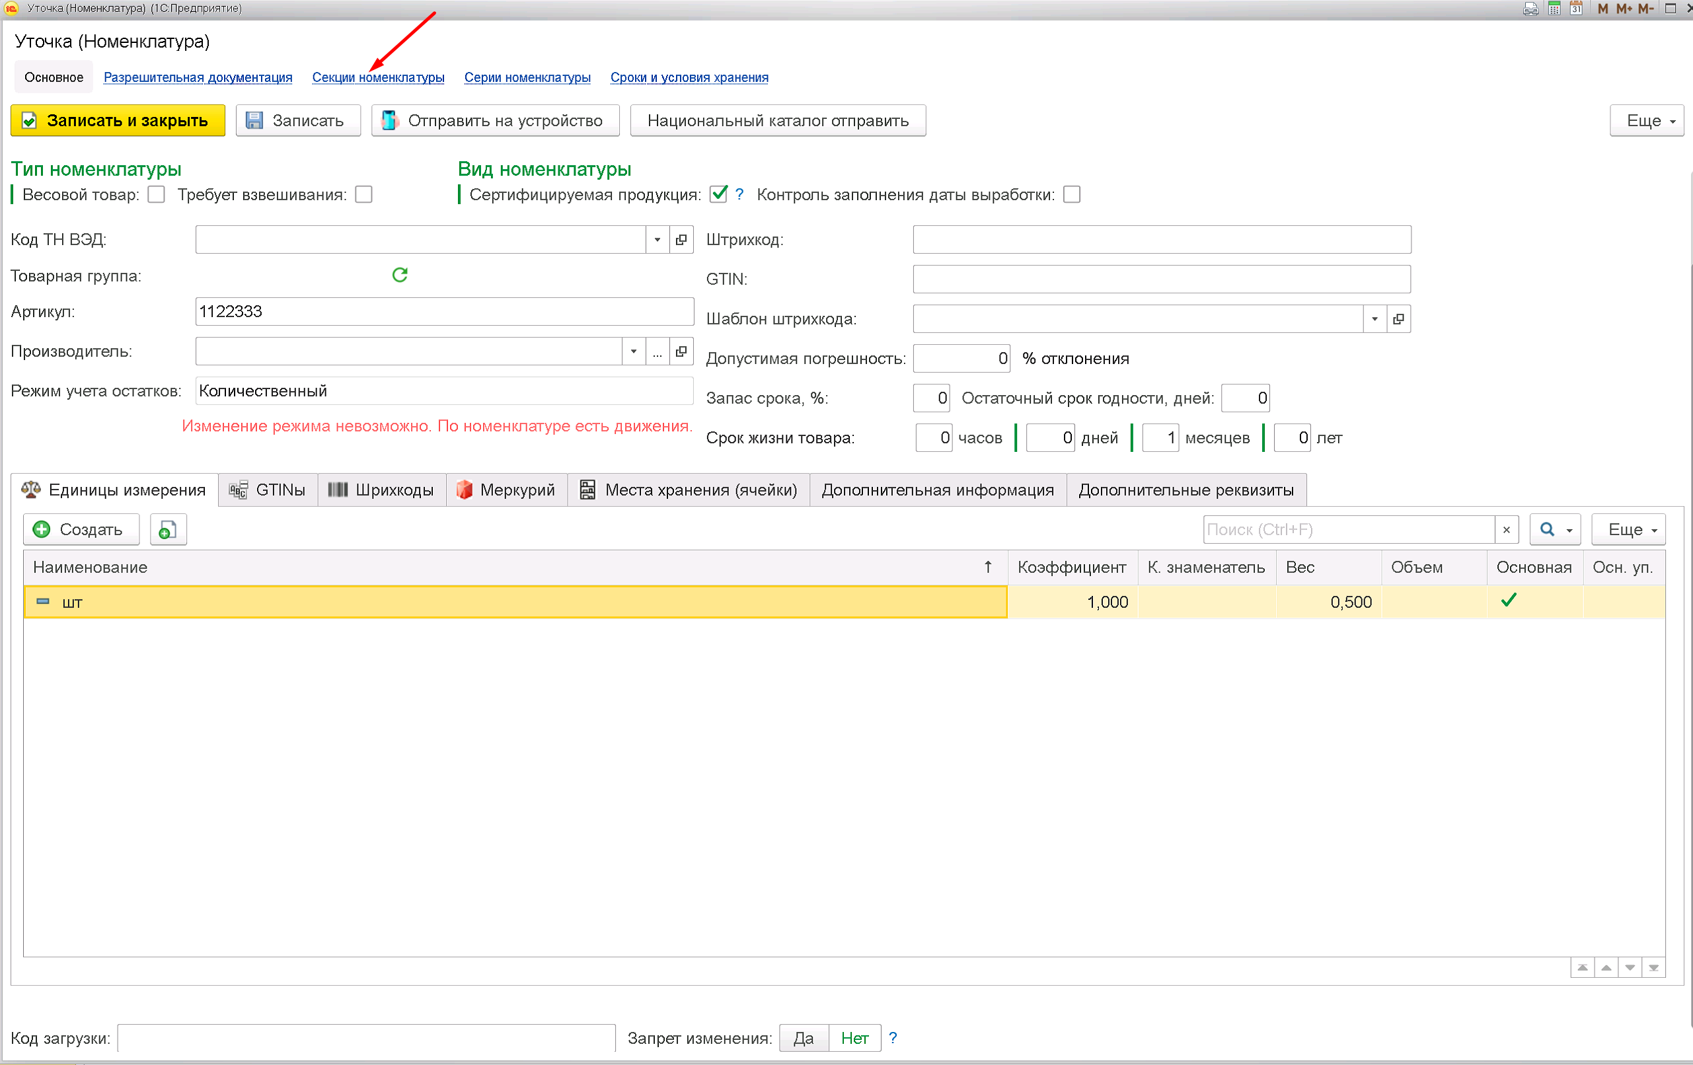Jump to last row of table

click(x=1653, y=968)
